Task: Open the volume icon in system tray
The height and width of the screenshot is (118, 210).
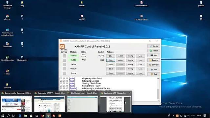Action: coord(188,116)
